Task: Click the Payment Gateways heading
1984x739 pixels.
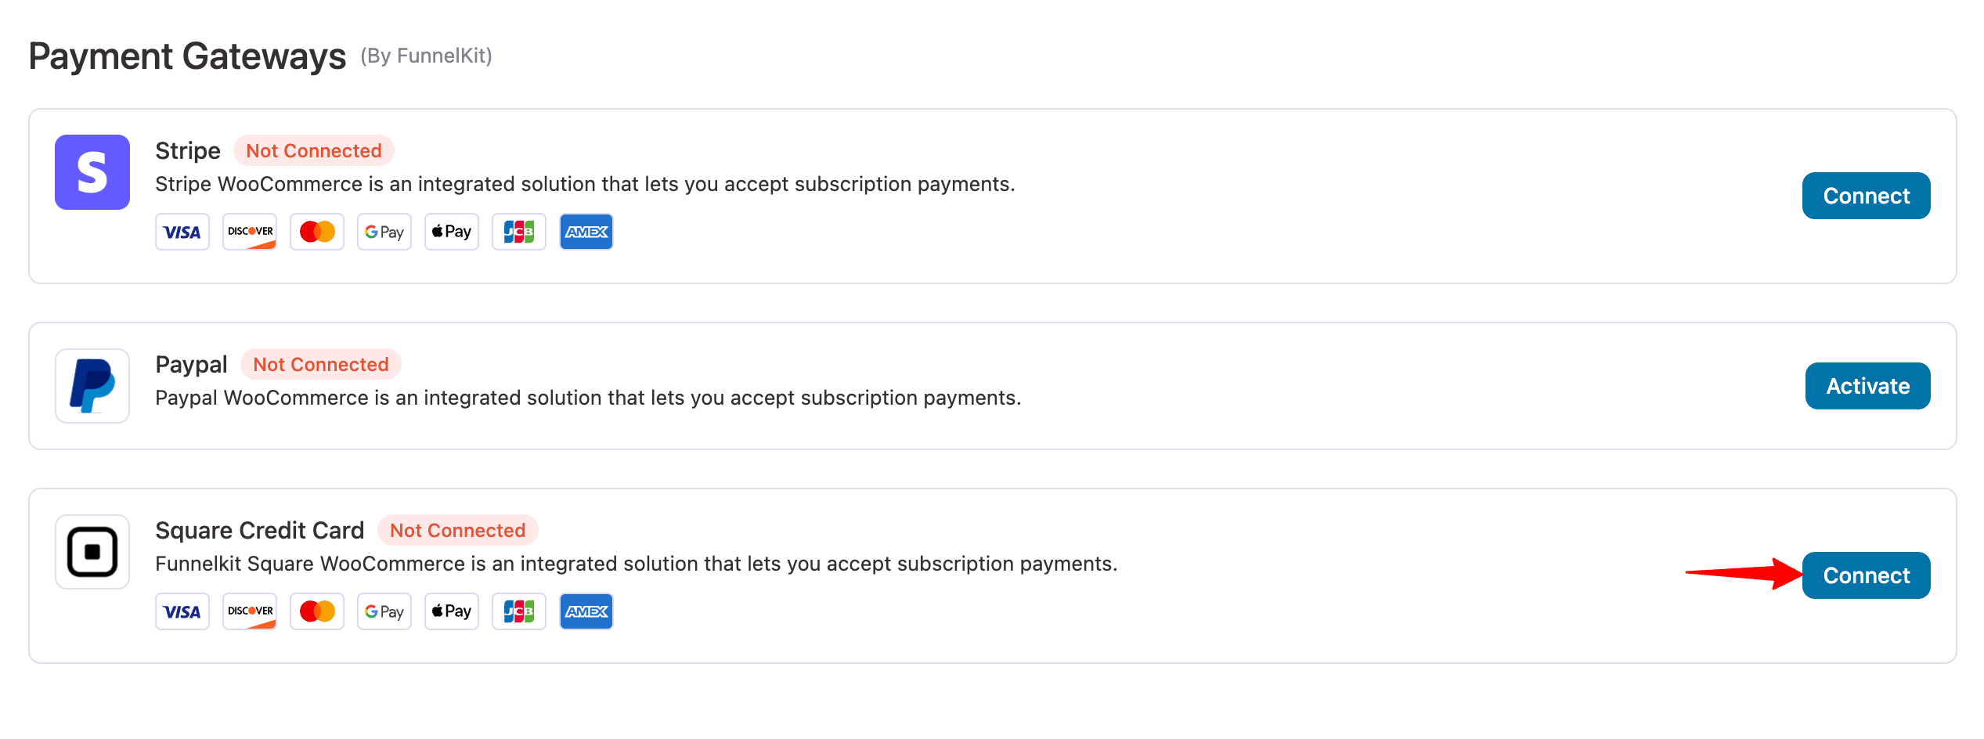Action: point(187,56)
